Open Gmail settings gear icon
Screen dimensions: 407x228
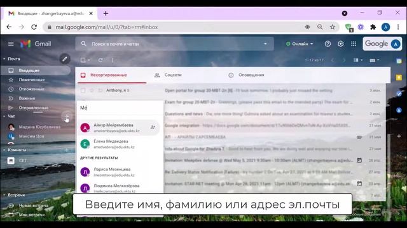(341, 44)
